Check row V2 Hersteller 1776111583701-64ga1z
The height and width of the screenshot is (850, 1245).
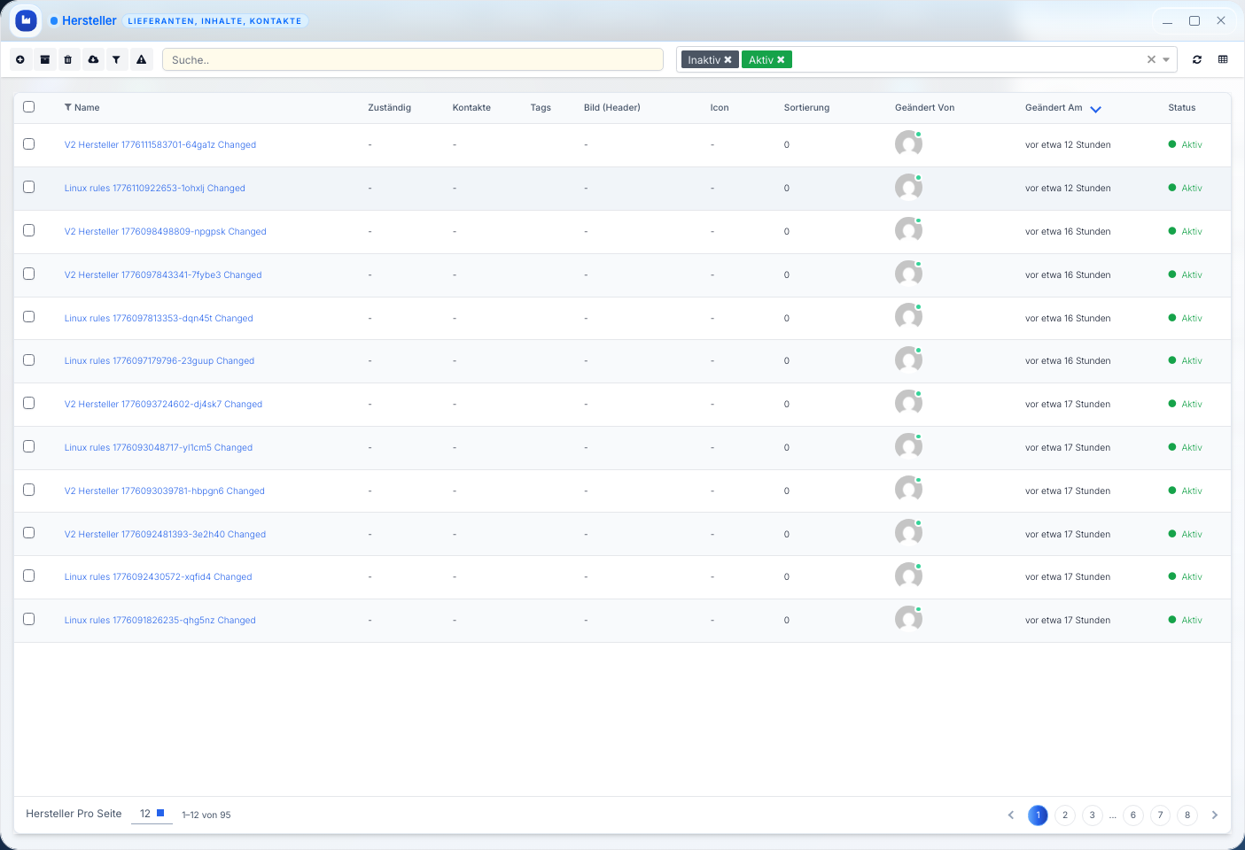coord(29,143)
